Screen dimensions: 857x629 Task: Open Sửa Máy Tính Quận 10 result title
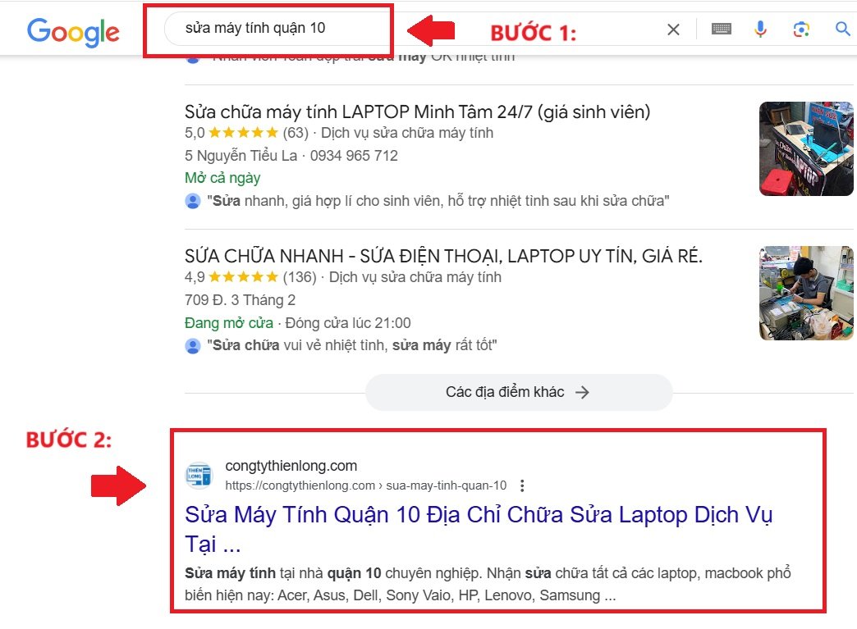click(x=479, y=529)
